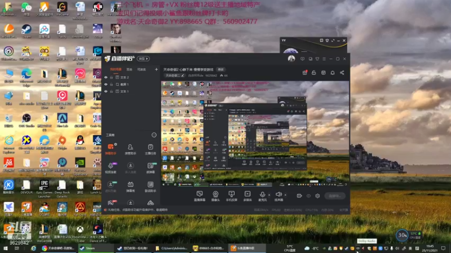Open the 房管助手 tool
451x253 pixels.
(x=130, y=149)
